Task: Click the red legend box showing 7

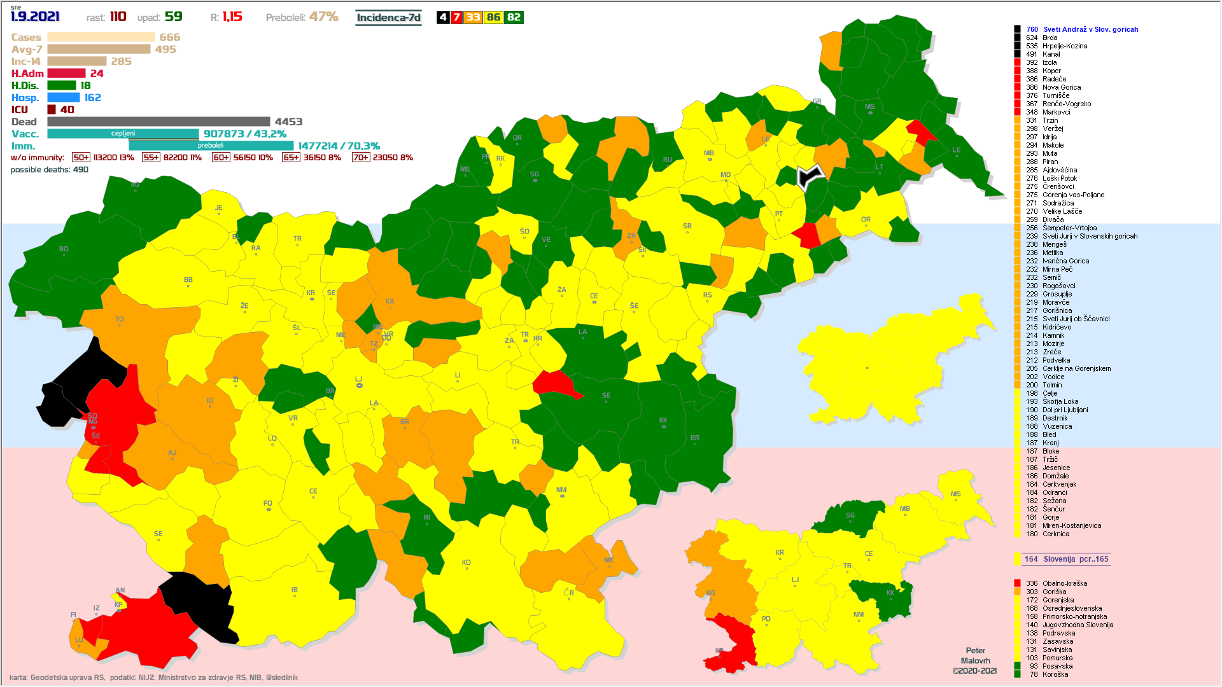Action: pyautogui.click(x=456, y=18)
